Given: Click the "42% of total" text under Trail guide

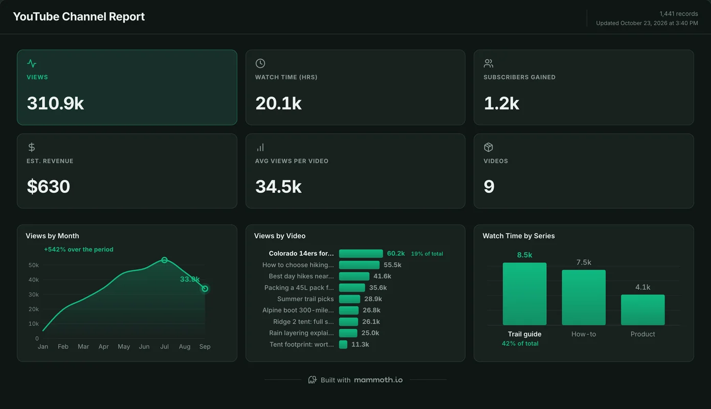Looking at the screenshot, I should tap(520, 344).
